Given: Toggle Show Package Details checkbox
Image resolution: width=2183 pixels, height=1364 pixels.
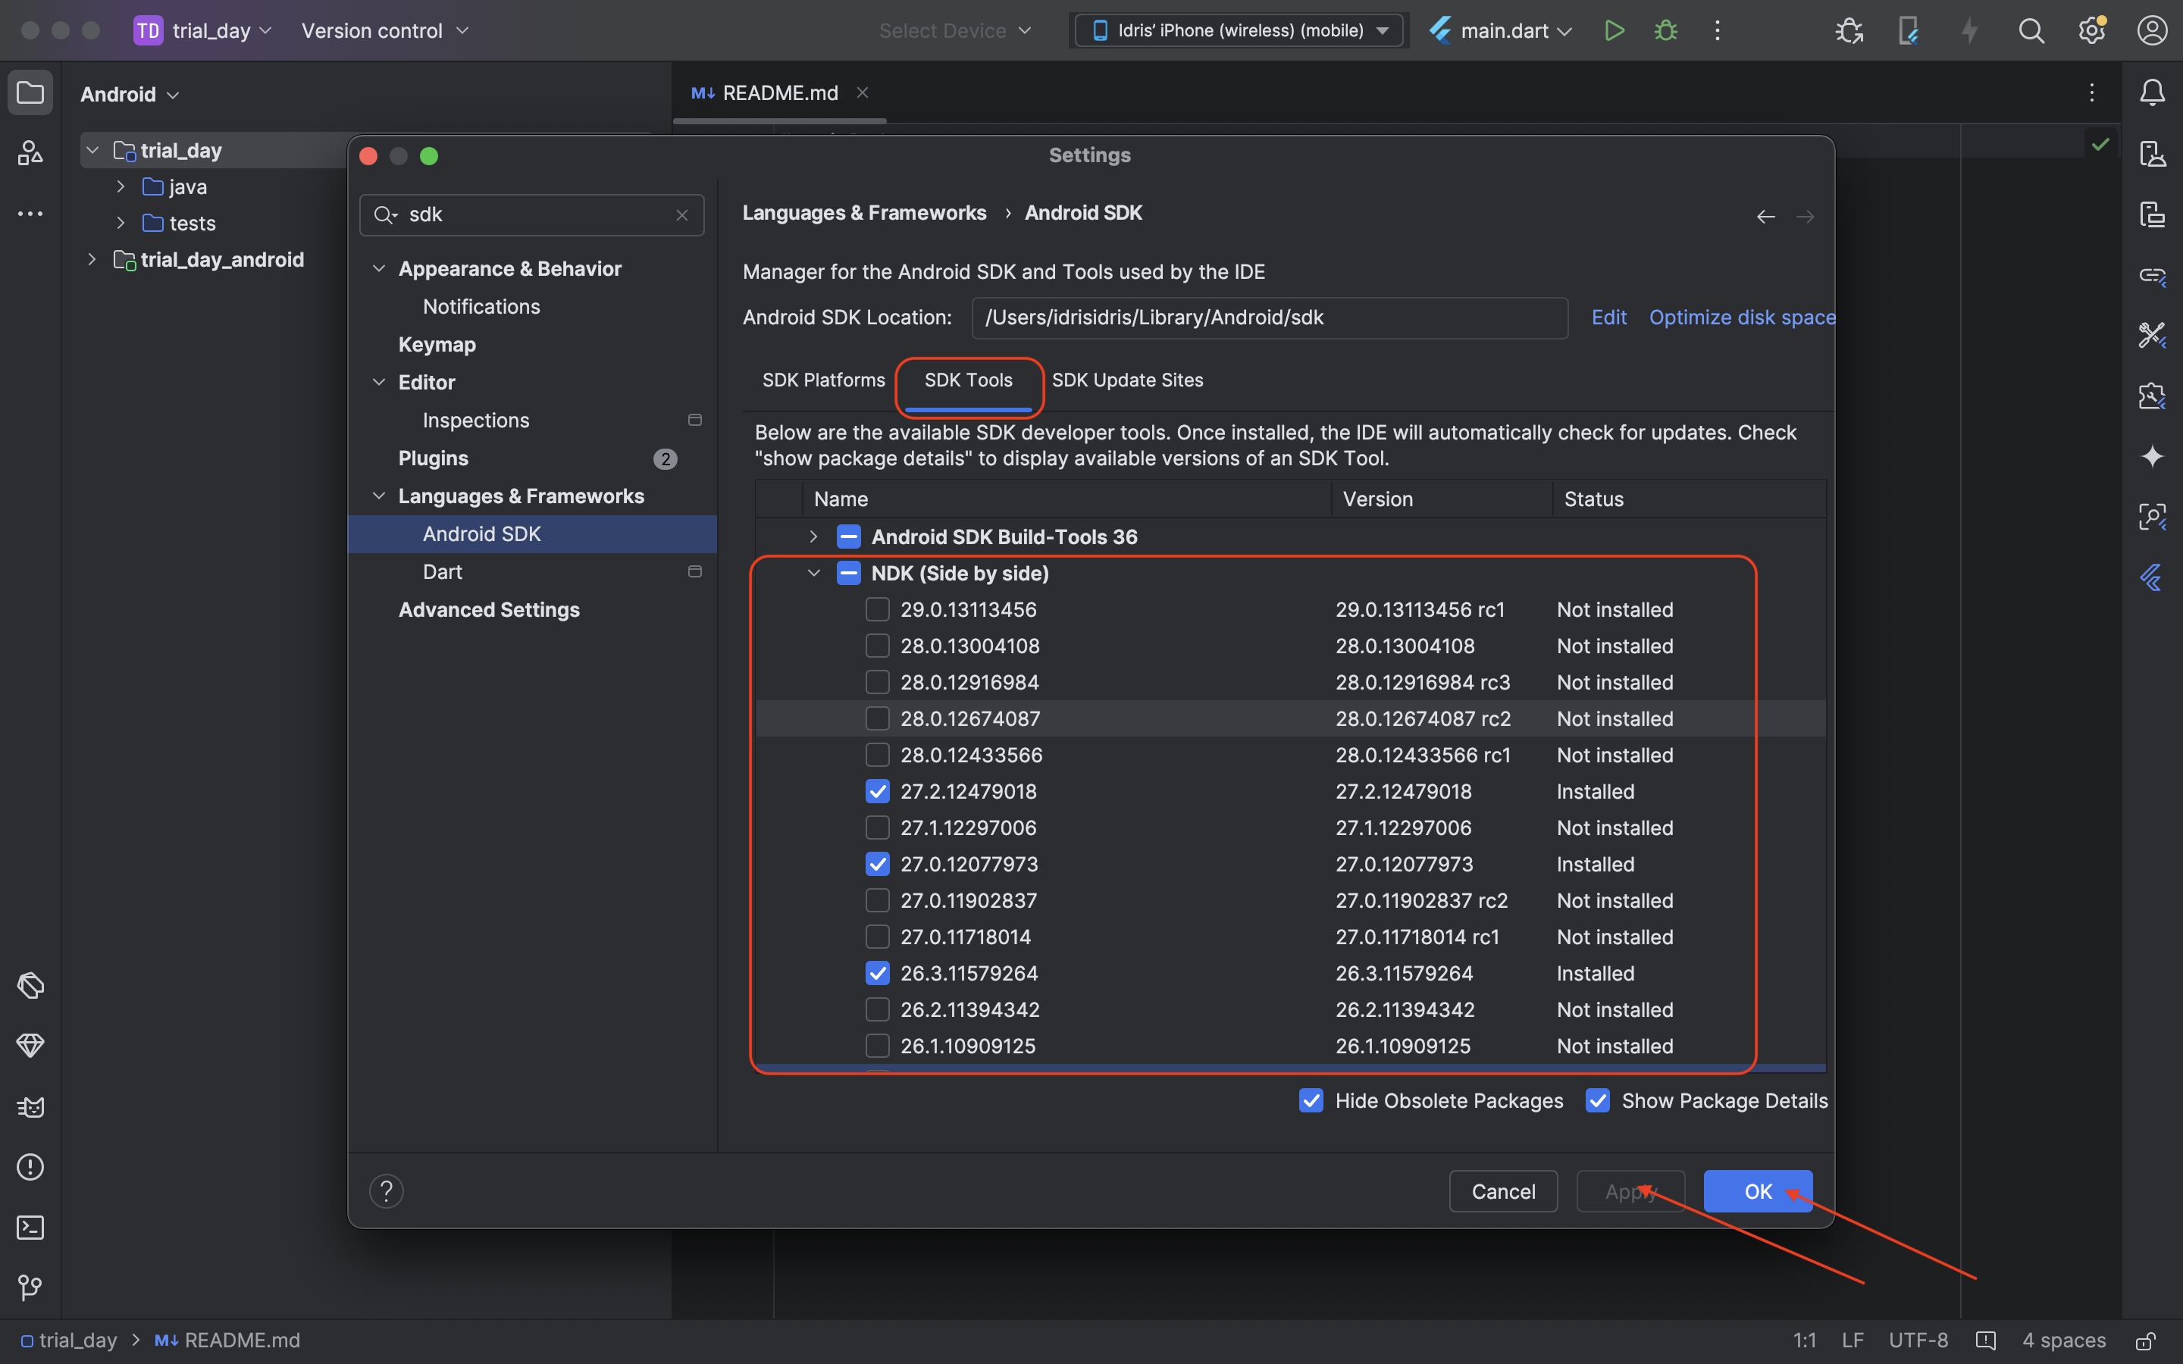Looking at the screenshot, I should (x=1598, y=1100).
